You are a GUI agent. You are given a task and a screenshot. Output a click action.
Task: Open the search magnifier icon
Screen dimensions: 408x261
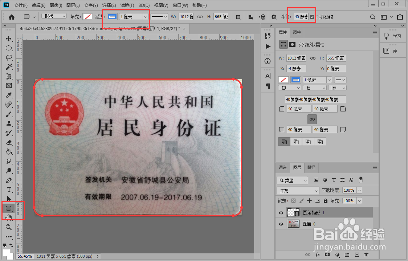(x=373, y=17)
